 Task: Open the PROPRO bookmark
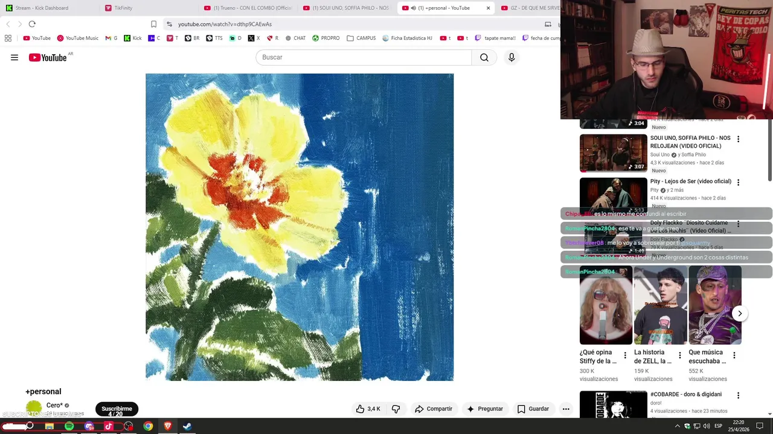pos(326,38)
